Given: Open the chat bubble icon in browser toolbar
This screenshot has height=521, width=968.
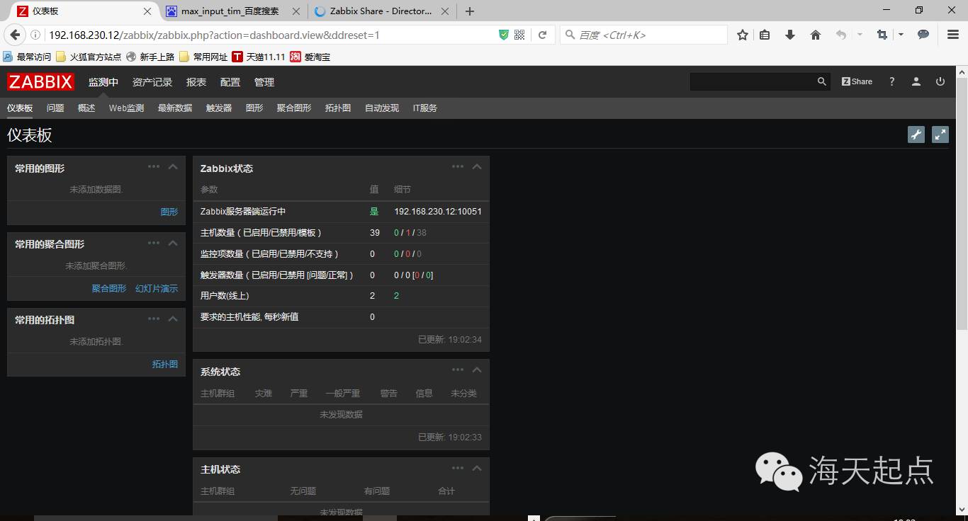Looking at the screenshot, I should pos(923,35).
